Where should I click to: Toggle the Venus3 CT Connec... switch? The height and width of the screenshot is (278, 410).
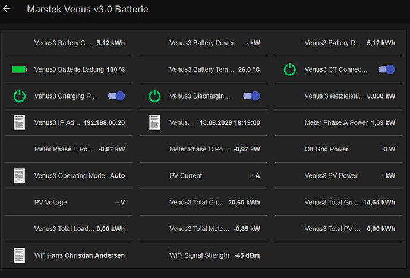[x=387, y=69]
